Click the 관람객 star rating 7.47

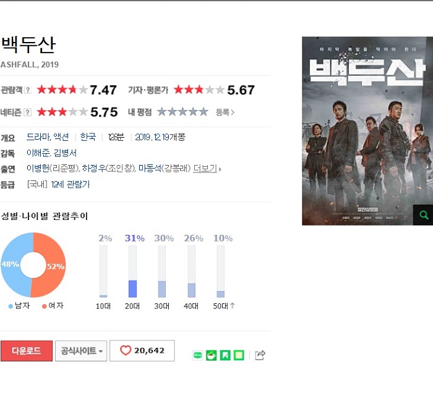click(x=77, y=90)
